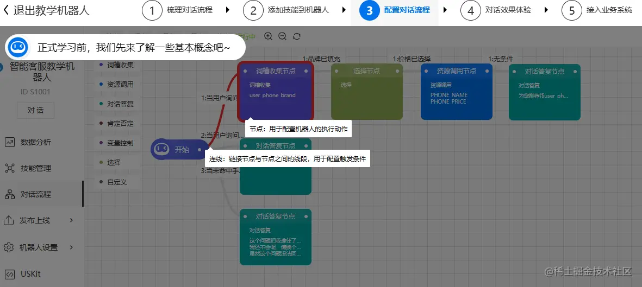This screenshot has height=287, width=642.
Task: Click the tutorial message 正式学习前
Action: pyautogui.click(x=134, y=47)
